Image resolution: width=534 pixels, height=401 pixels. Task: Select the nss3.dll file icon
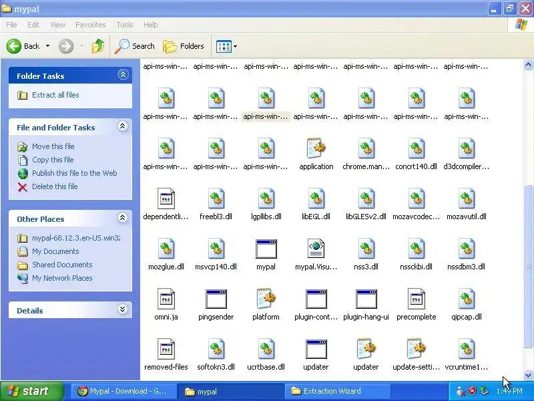click(x=366, y=249)
